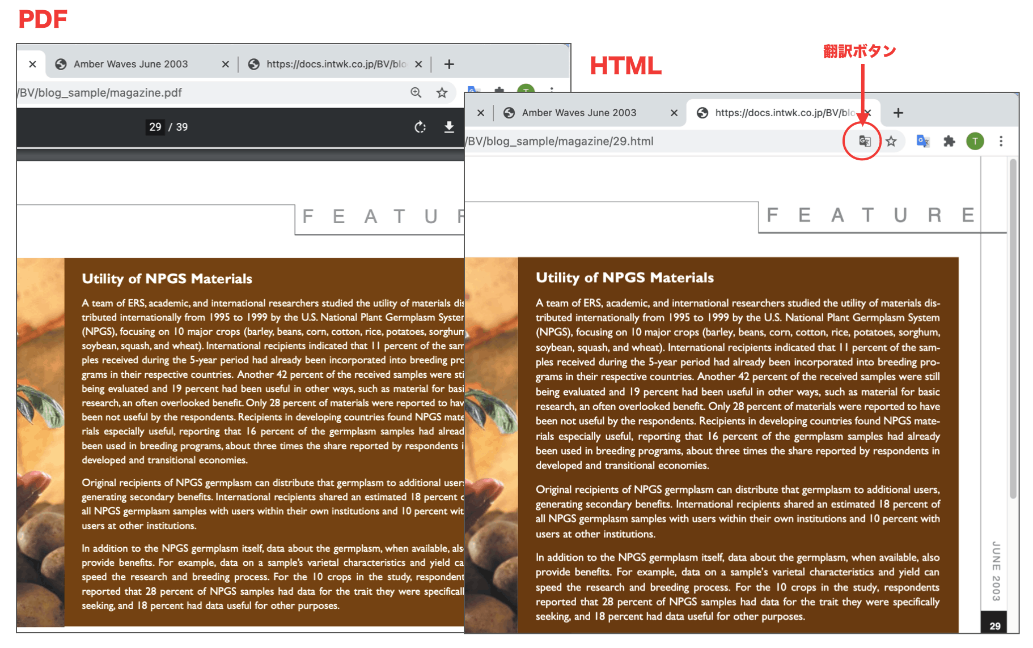This screenshot has height=648, width=1033.
Task: Open a new tab in the PDF window
Action: pyautogui.click(x=449, y=64)
